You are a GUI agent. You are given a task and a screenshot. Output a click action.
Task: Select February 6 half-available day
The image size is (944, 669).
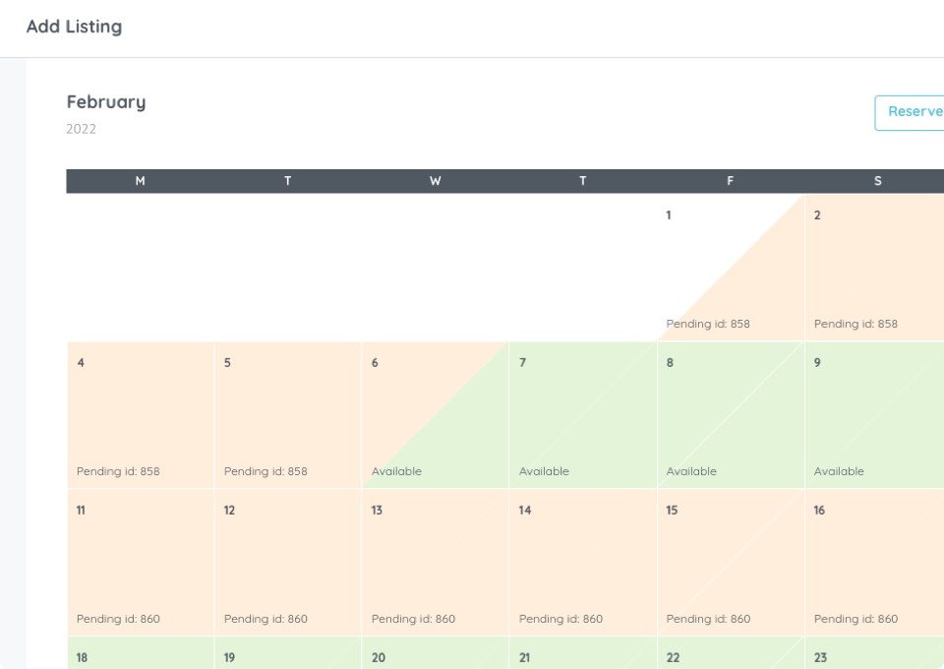(x=436, y=415)
